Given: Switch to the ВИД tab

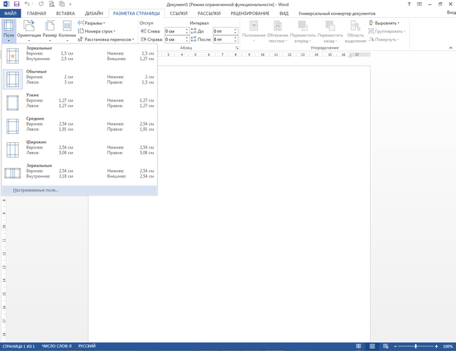Looking at the screenshot, I should point(284,13).
